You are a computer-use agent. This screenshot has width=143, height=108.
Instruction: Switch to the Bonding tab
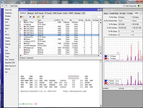77,13
